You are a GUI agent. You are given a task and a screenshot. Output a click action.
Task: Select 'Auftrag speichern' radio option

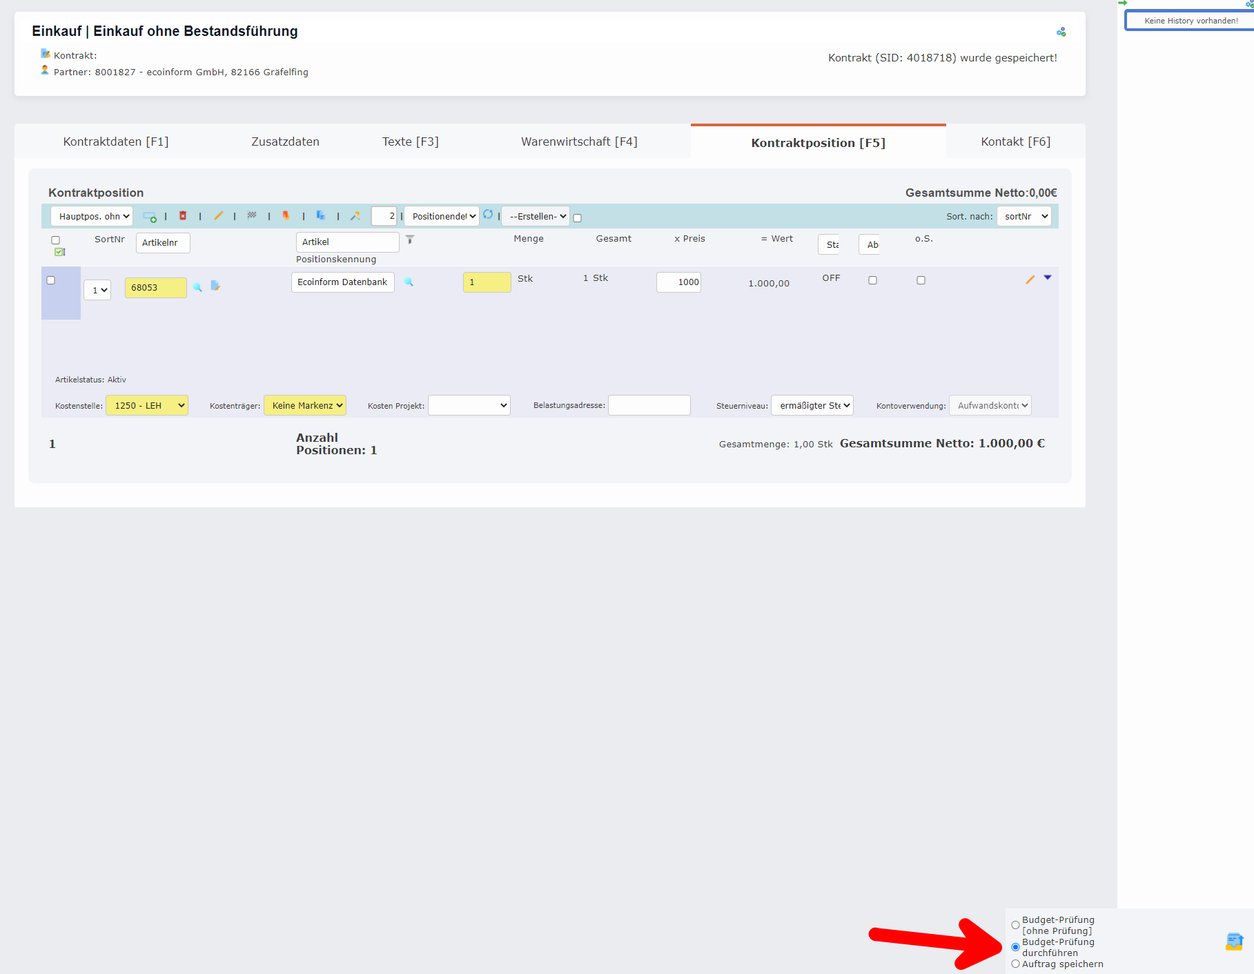click(x=1015, y=964)
